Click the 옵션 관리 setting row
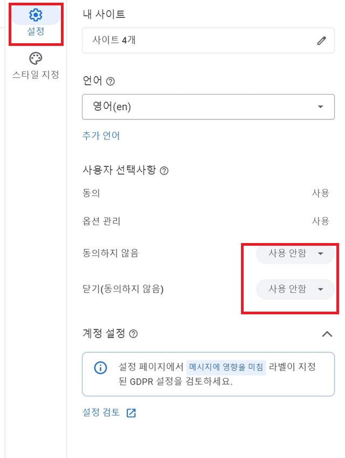This screenshot has width=345, height=458. tap(208, 221)
